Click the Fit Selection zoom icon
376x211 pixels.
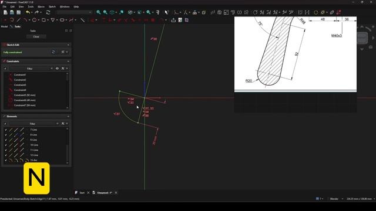tap(105, 12)
